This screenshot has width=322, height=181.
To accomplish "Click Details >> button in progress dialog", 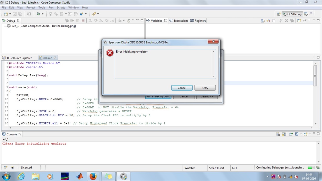I will coord(207,97).
